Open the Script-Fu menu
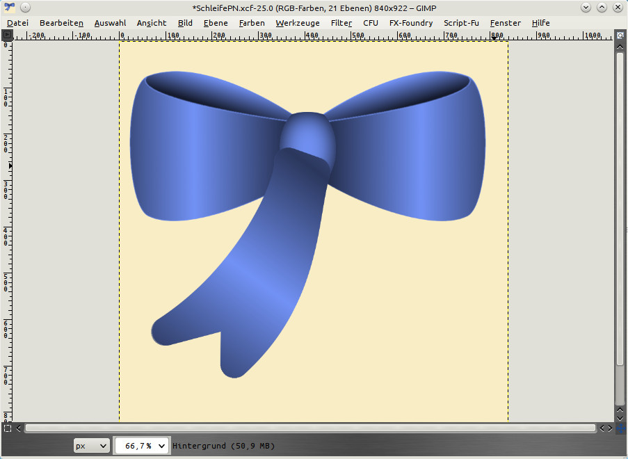Screen dimensions: 628x459 [461, 23]
